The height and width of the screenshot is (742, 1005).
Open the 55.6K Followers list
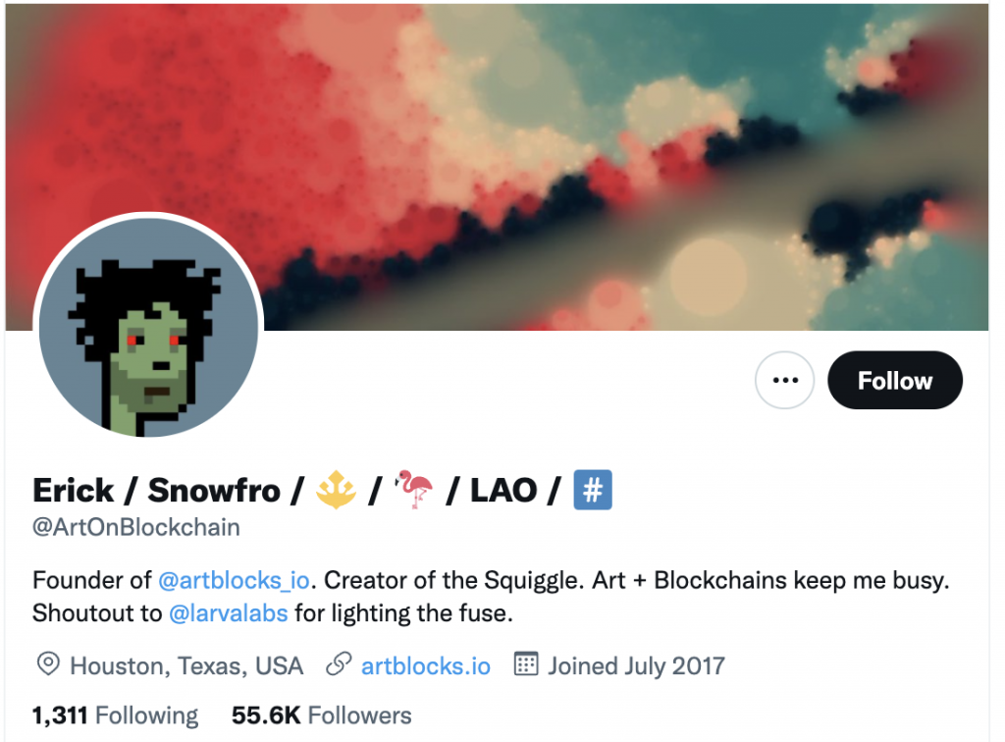[x=322, y=715]
